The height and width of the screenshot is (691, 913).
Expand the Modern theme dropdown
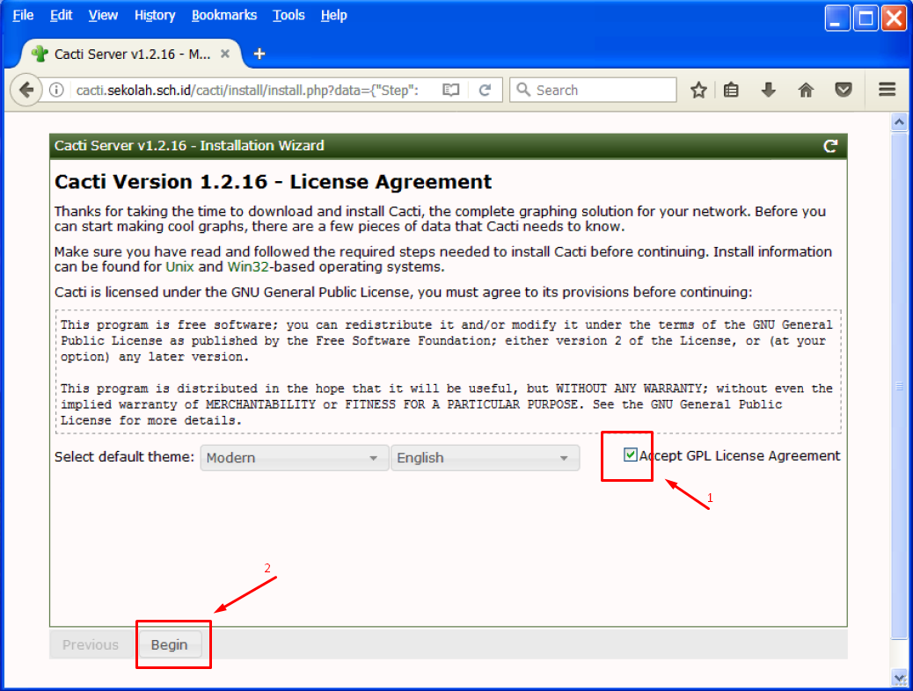point(294,458)
